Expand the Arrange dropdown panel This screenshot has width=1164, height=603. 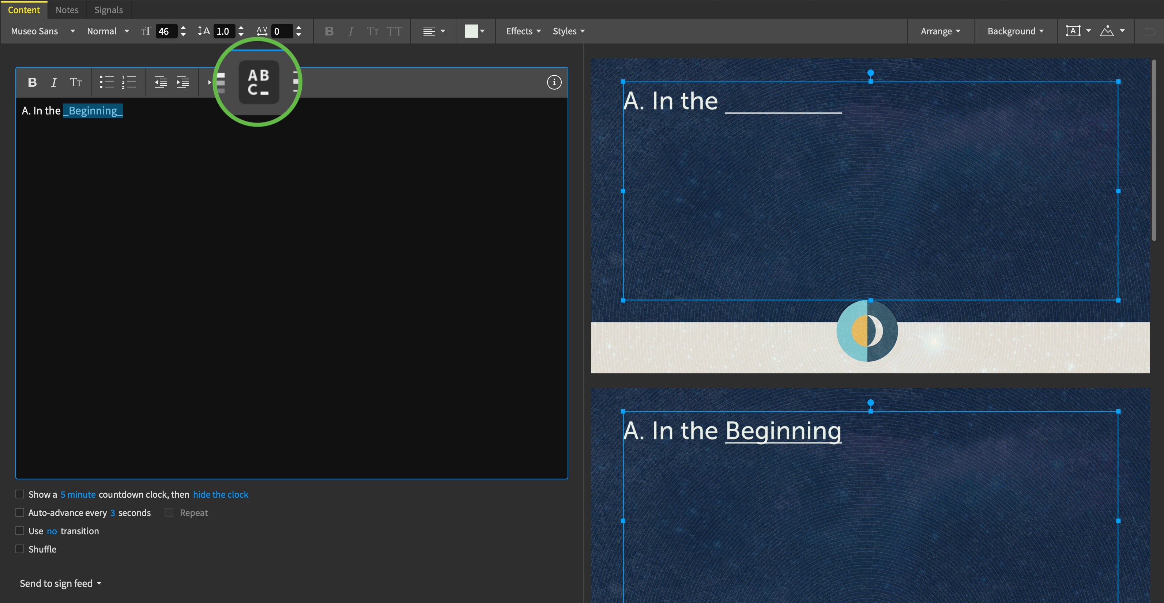940,31
